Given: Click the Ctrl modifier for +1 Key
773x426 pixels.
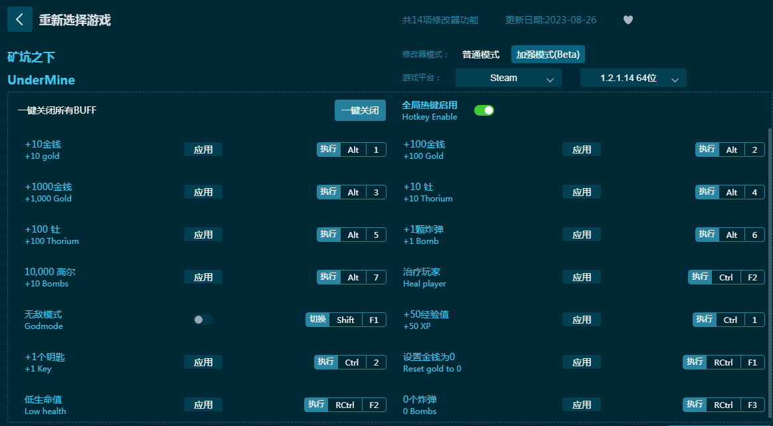Looking at the screenshot, I should (x=352, y=362).
